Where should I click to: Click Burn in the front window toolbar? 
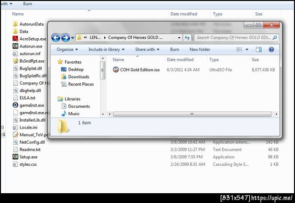pos(175,50)
